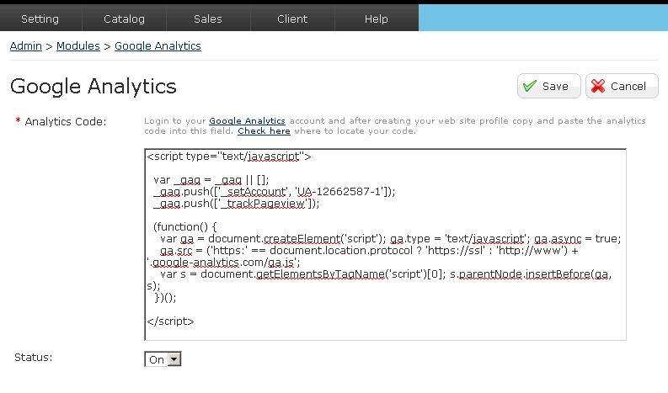Go to Modules breadcrumb link
The image size is (668, 393).
[x=78, y=46]
